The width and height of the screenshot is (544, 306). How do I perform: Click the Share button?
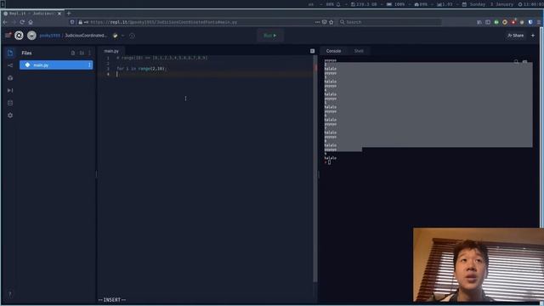[516, 36]
